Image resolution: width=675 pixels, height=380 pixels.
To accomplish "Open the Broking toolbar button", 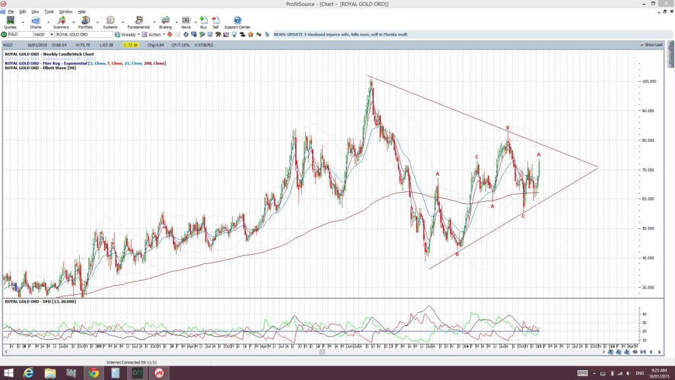I will pyautogui.click(x=165, y=22).
